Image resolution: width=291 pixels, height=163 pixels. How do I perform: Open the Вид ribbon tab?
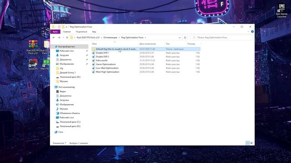[x=94, y=32]
